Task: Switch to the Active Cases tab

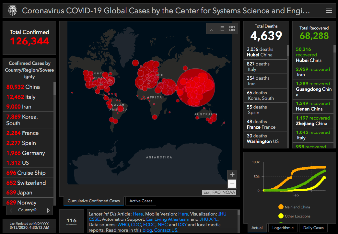Action: (x=141, y=201)
